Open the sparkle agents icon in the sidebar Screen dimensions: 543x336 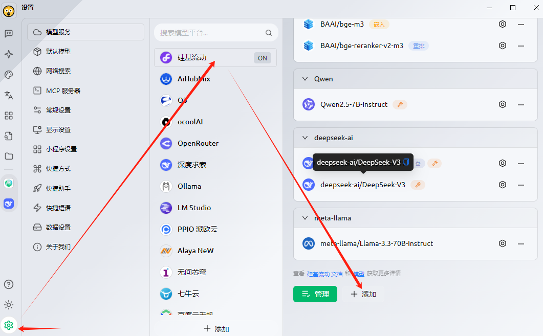pyautogui.click(x=9, y=54)
